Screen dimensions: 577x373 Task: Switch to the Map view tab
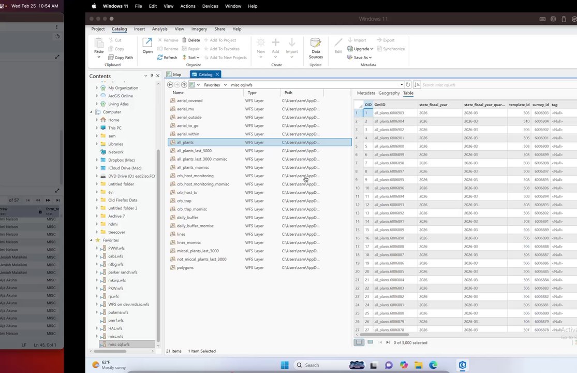click(174, 75)
